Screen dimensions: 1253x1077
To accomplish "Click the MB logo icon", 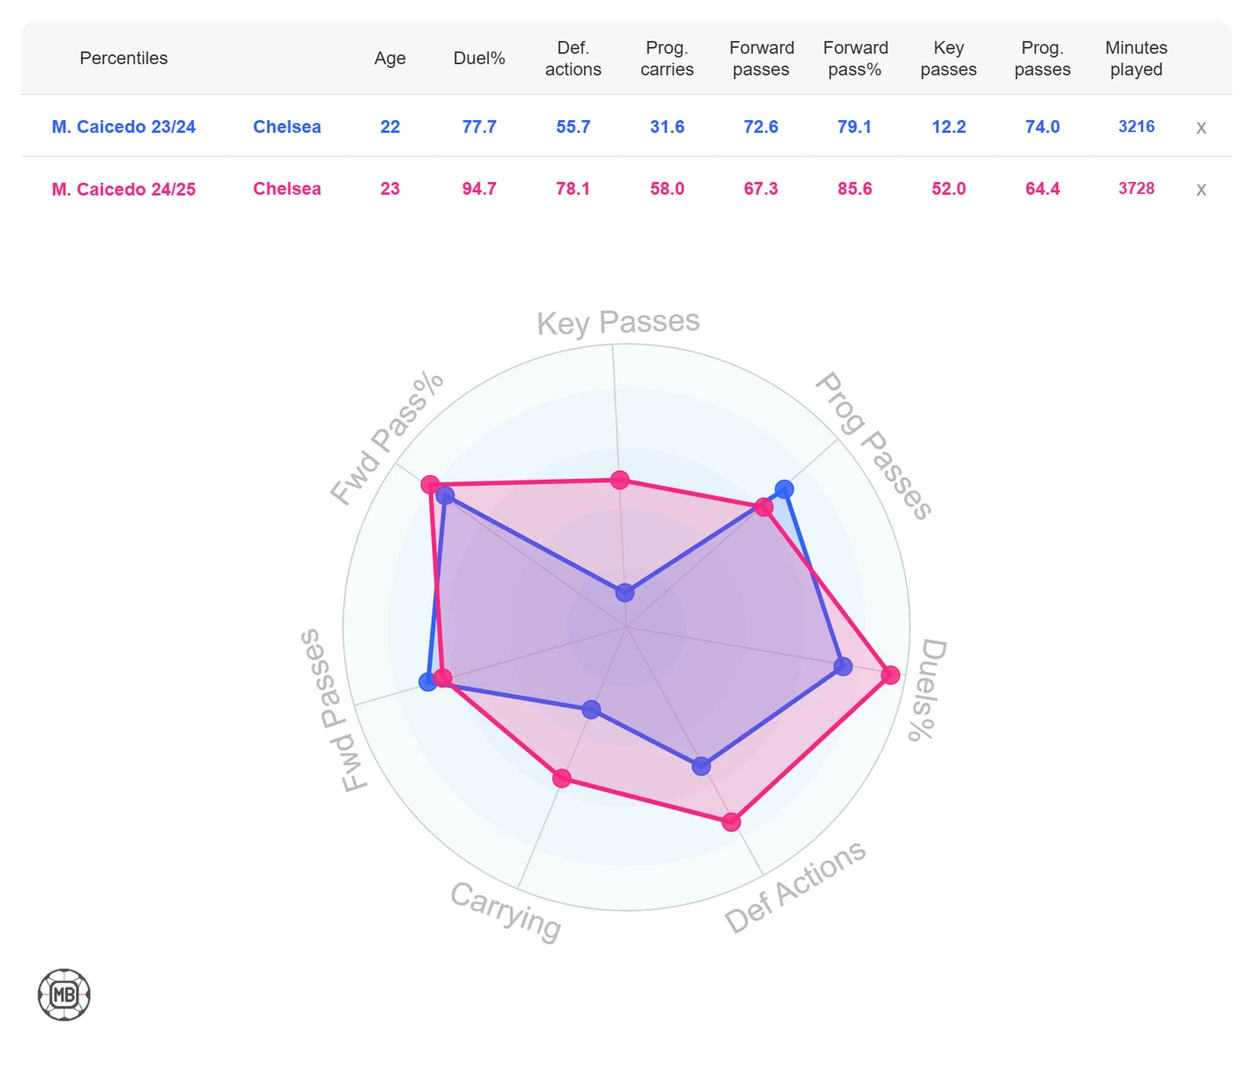I will pyautogui.click(x=64, y=995).
